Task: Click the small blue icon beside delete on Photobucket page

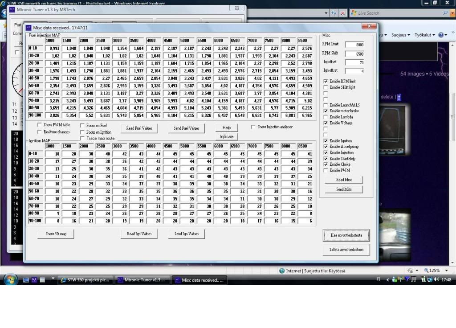Action: coord(399,97)
